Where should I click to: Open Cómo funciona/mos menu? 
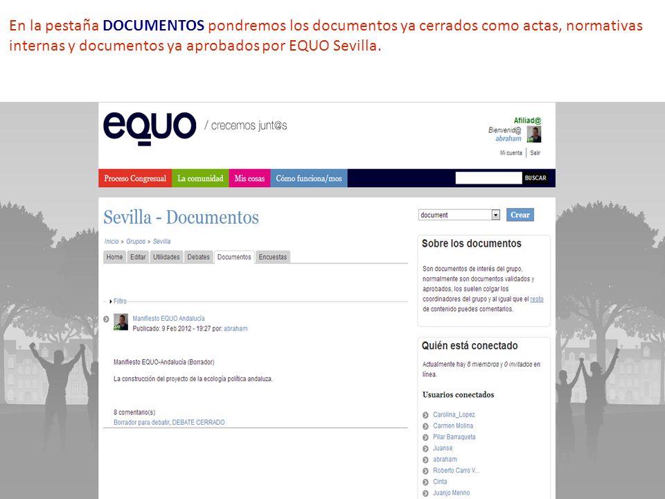309,178
